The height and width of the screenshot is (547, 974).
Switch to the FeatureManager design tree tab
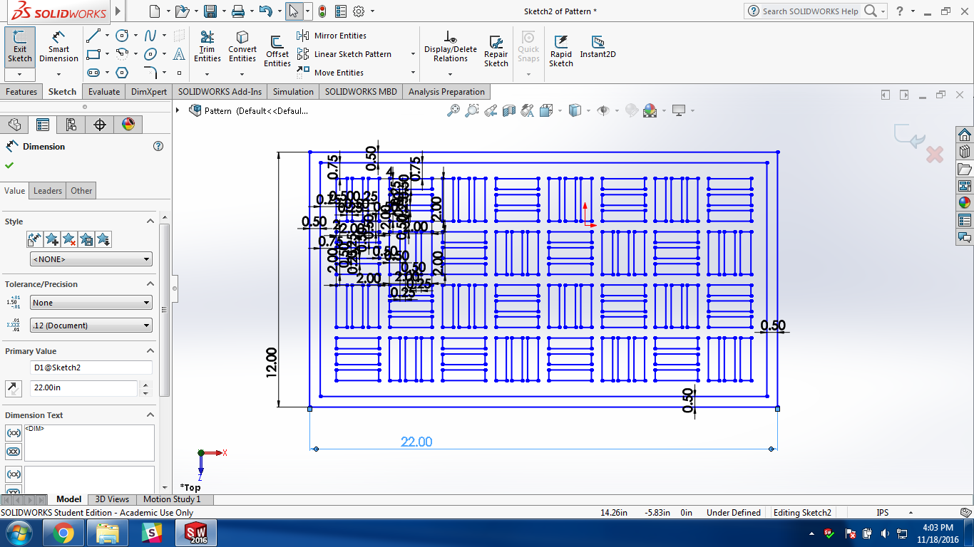coord(14,125)
